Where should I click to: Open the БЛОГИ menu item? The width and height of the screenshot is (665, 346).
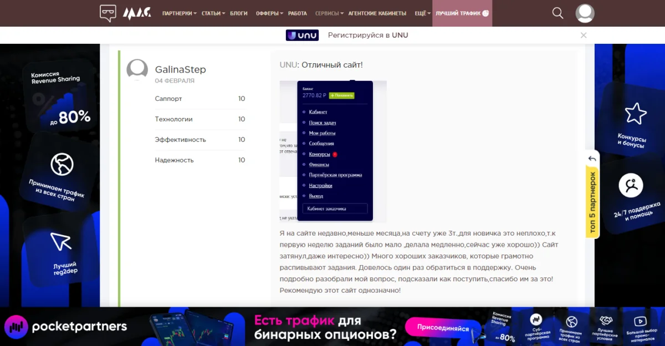238,13
